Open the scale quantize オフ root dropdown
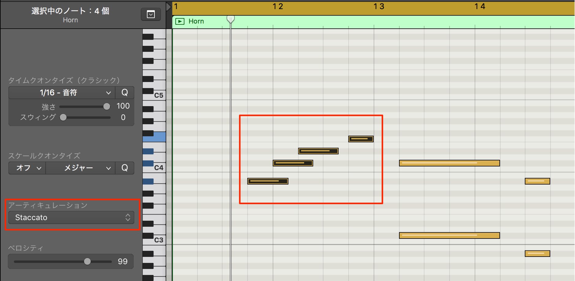This screenshot has height=281, width=575. (27, 168)
